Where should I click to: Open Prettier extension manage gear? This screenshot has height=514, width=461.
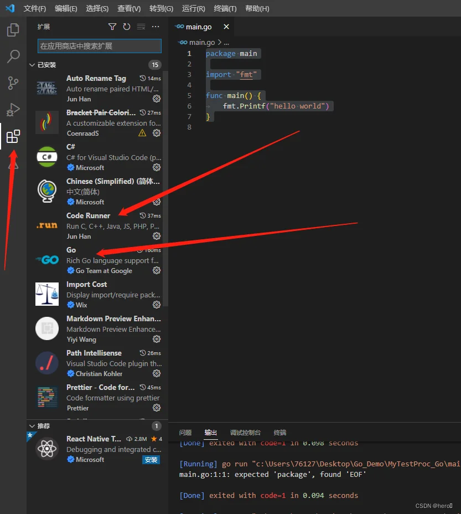[157, 408]
